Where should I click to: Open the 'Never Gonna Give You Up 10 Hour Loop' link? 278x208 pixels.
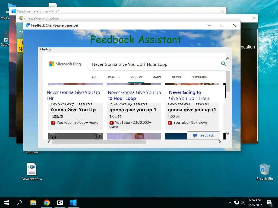coord(134,95)
